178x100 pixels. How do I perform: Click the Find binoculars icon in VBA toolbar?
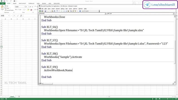(x=55, y=11)
